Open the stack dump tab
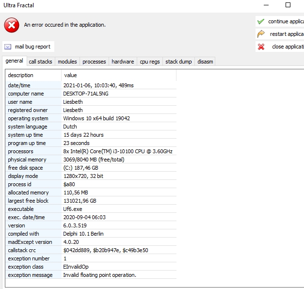The image size is (304, 289). pyautogui.click(x=178, y=62)
